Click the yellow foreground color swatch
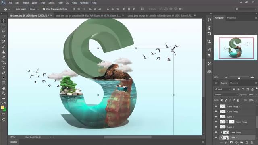Viewport: 258px width, 145px height. pos(2,107)
